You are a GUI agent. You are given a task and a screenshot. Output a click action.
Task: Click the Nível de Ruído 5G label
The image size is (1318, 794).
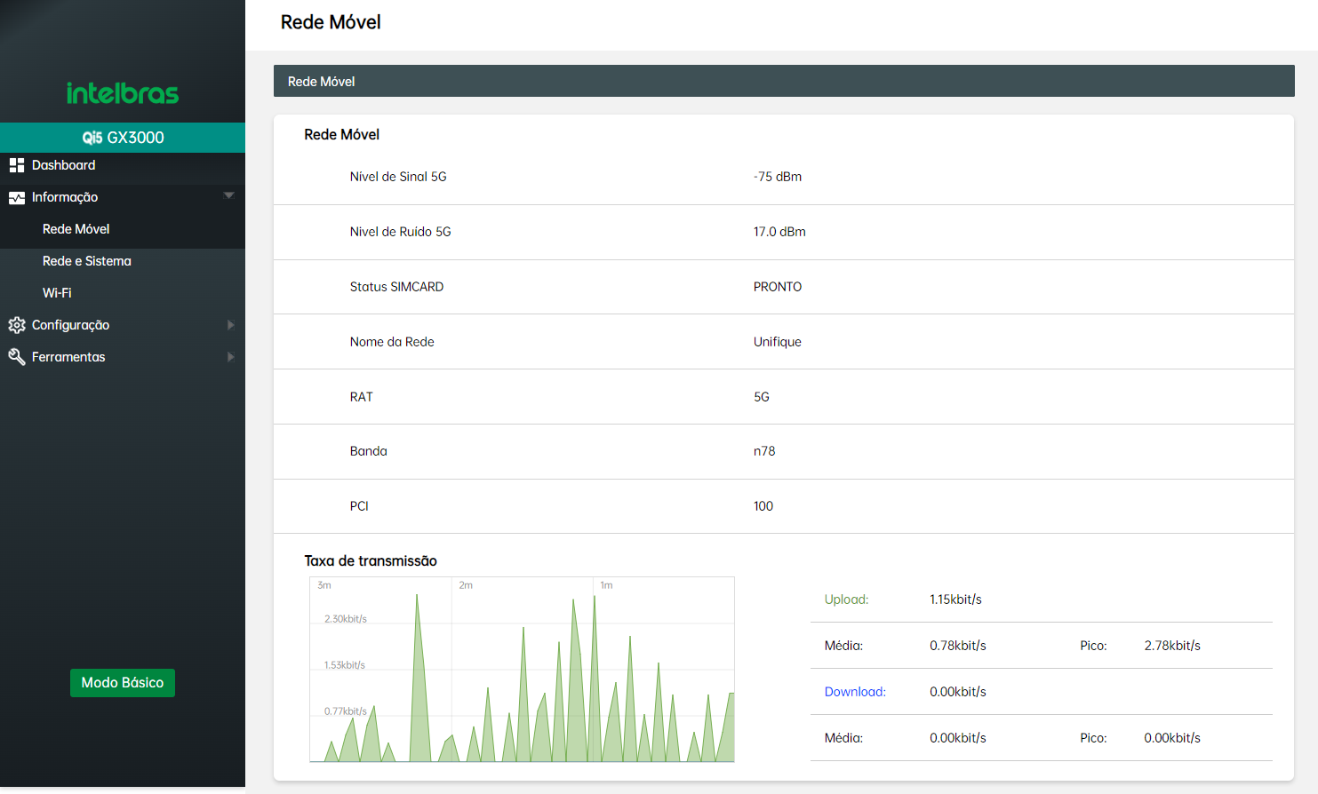[401, 232]
